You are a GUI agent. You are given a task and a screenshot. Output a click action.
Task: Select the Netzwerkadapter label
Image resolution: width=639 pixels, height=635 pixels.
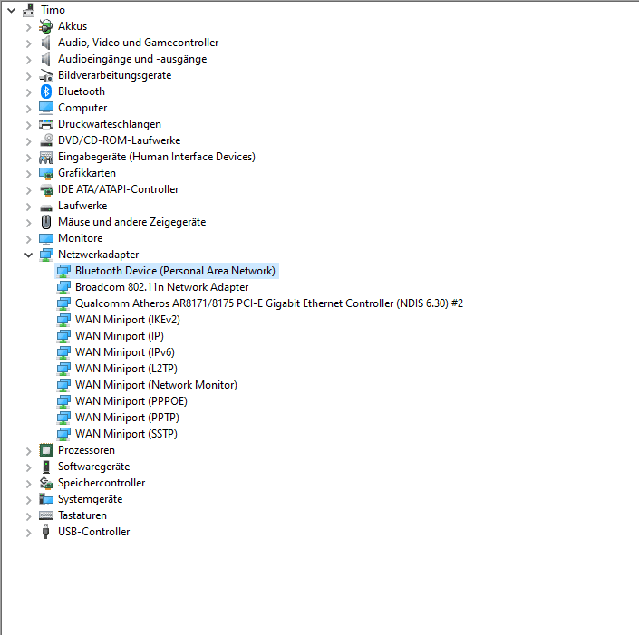pos(98,255)
